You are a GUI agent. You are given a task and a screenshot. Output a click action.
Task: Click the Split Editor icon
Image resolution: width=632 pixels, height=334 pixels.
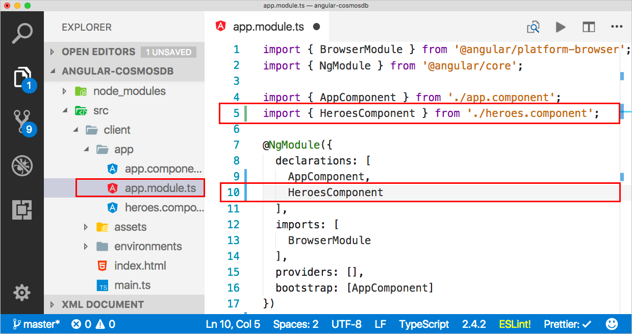[x=589, y=27]
